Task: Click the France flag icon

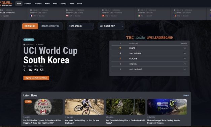Action: 31,16
